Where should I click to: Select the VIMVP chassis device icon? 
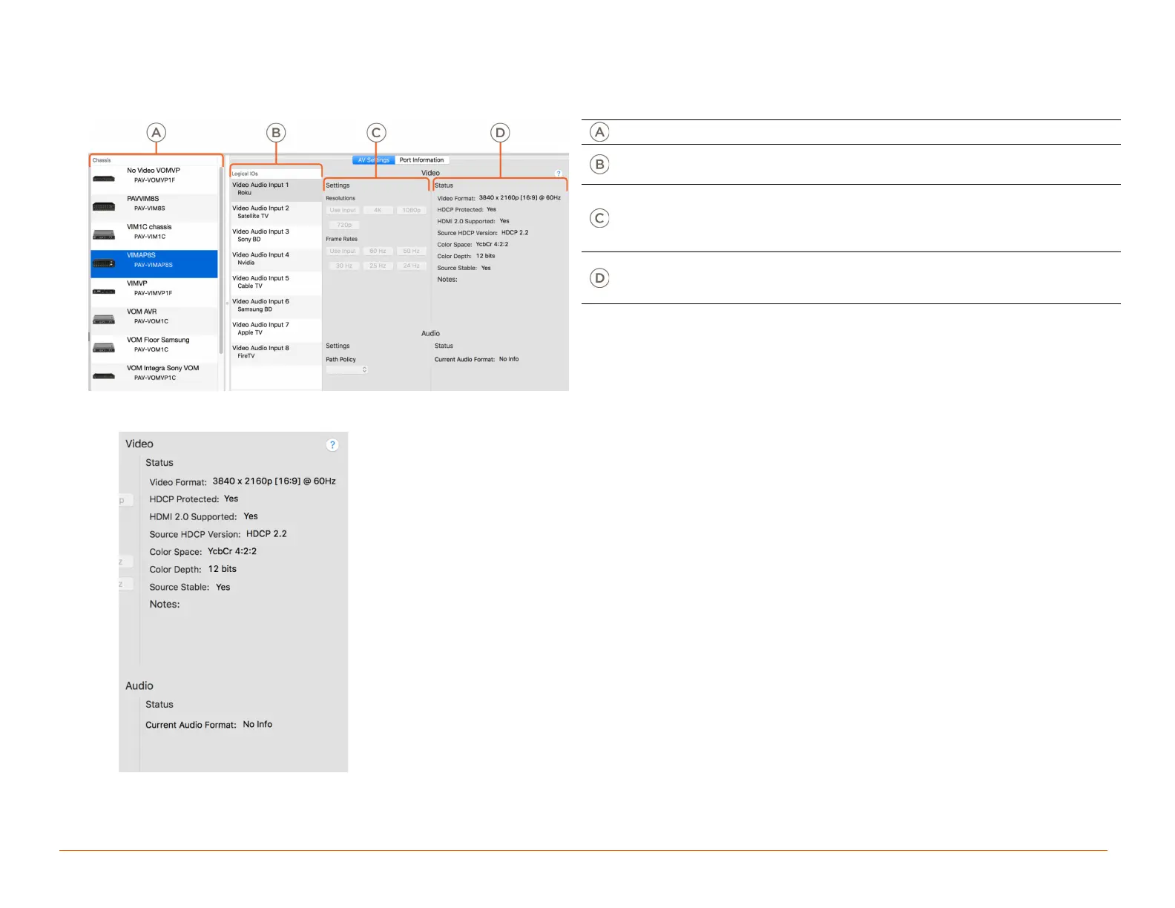(103, 291)
